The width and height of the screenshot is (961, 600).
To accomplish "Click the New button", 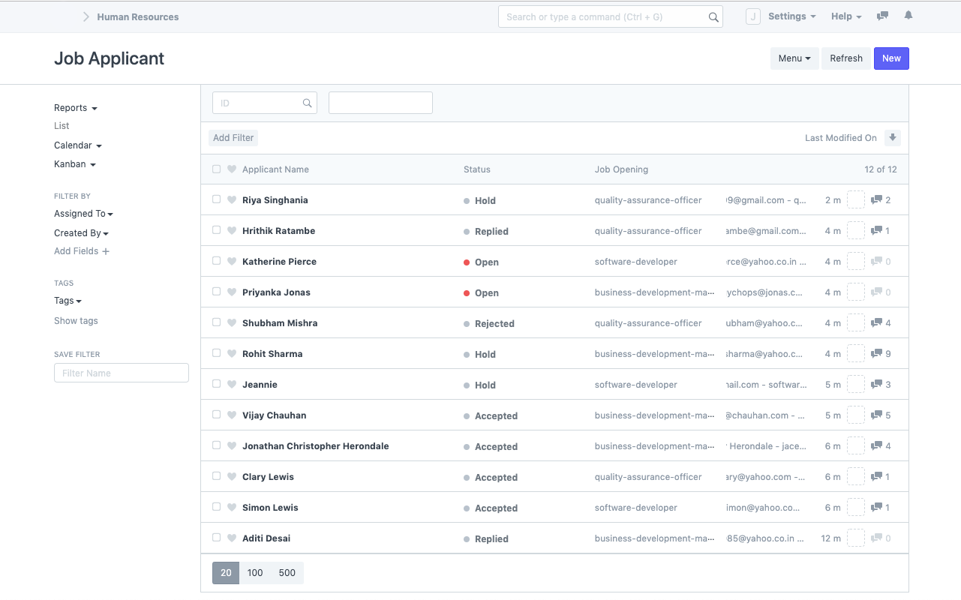I will pyautogui.click(x=891, y=58).
